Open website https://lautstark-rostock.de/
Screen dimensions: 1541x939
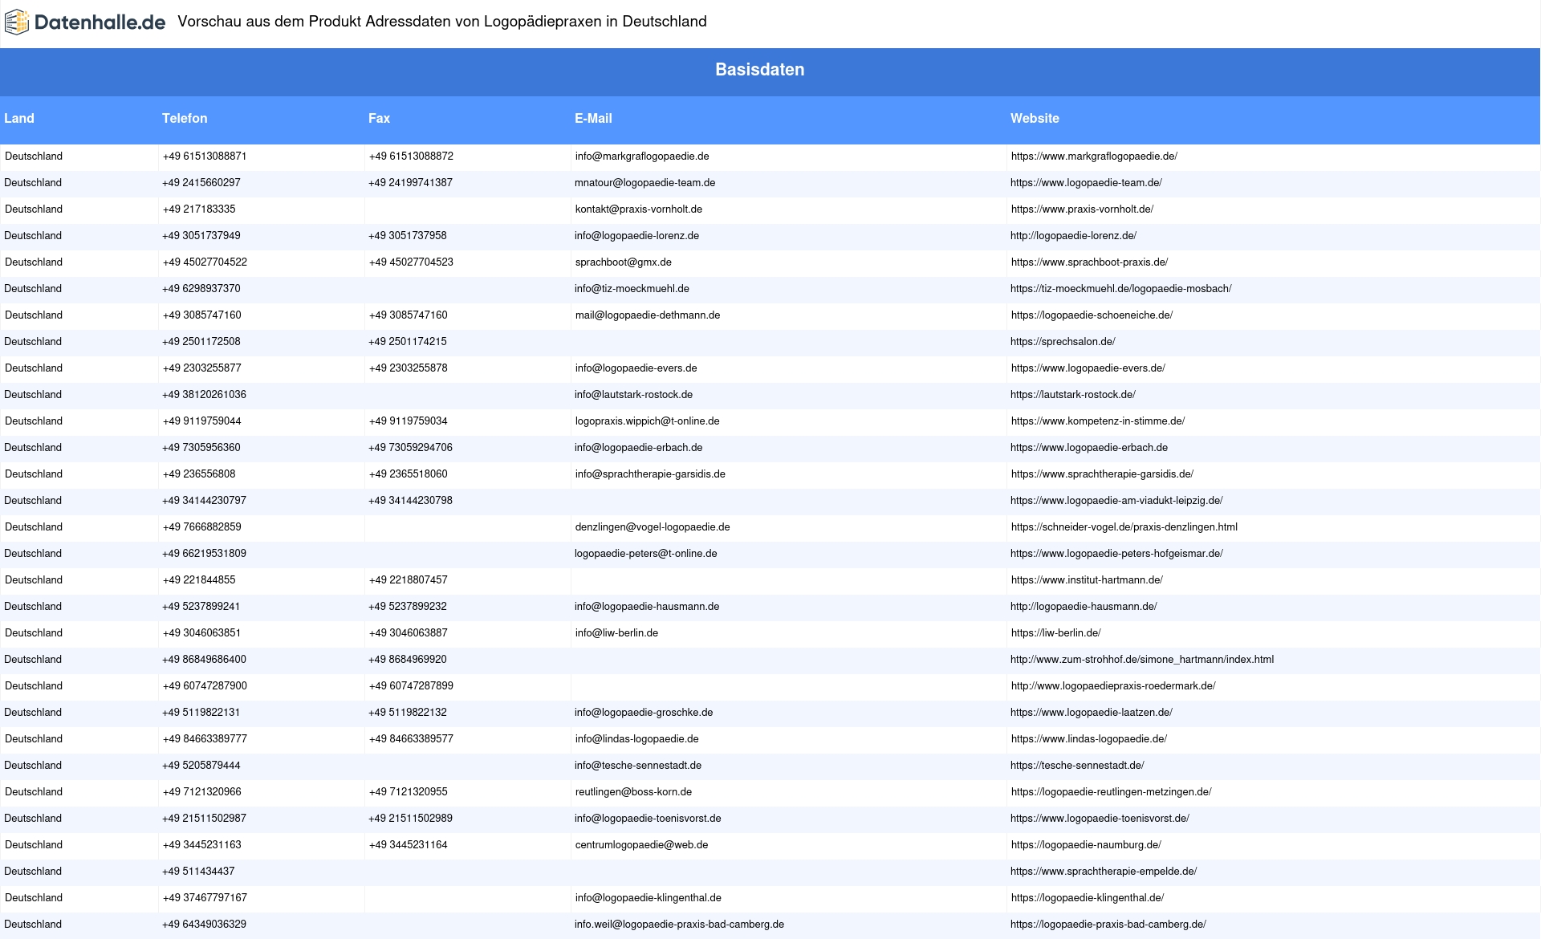click(x=1073, y=395)
